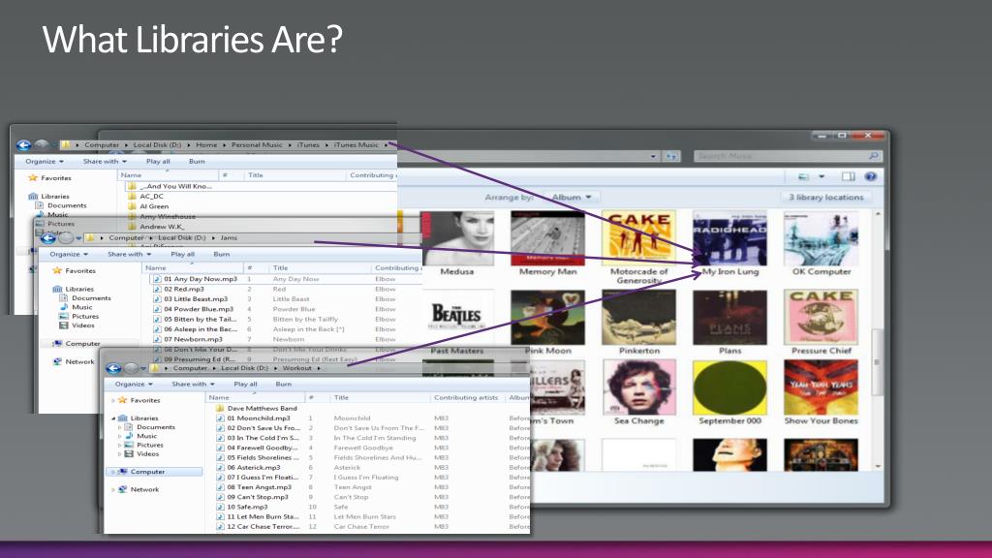Click the Refresh icon in the Music library address bar
The width and height of the screenshot is (992, 558).
(x=671, y=156)
